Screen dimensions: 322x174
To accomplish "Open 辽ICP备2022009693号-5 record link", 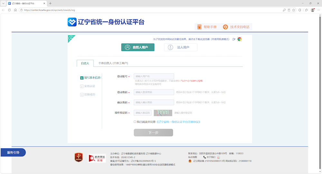I will click(143, 161).
